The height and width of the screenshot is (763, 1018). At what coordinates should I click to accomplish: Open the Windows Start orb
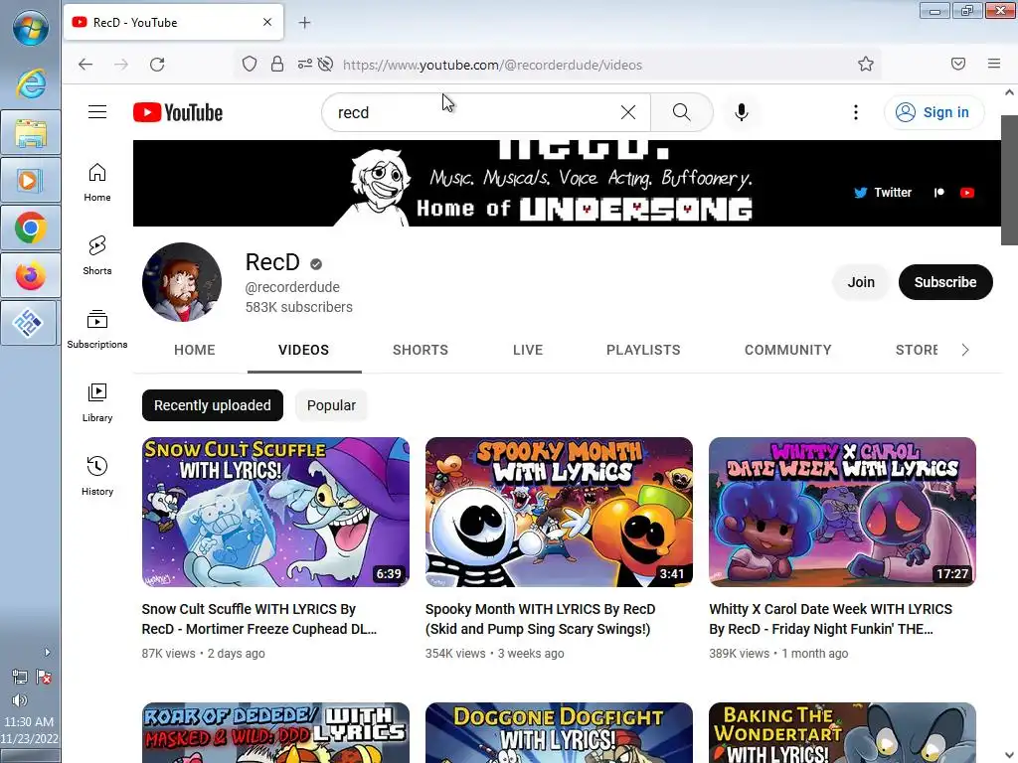[x=31, y=29]
